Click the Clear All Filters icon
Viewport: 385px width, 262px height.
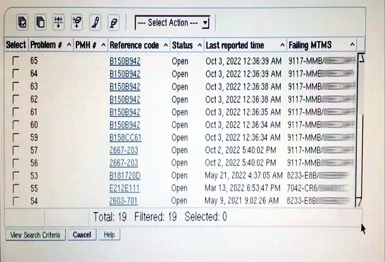pos(77,23)
